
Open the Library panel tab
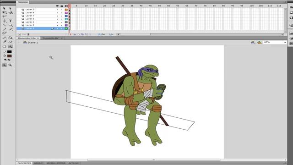point(38,163)
